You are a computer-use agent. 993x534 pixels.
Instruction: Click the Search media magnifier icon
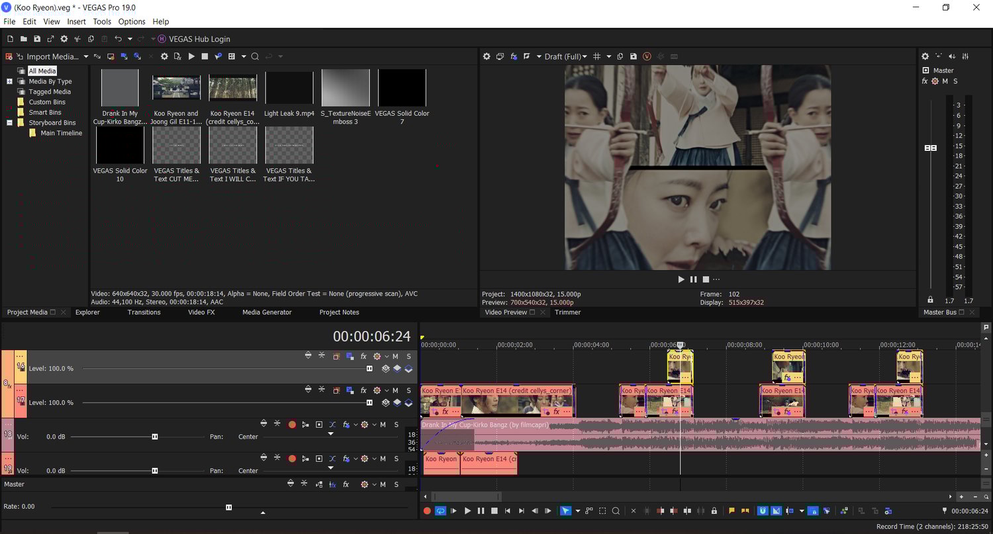(x=255, y=56)
